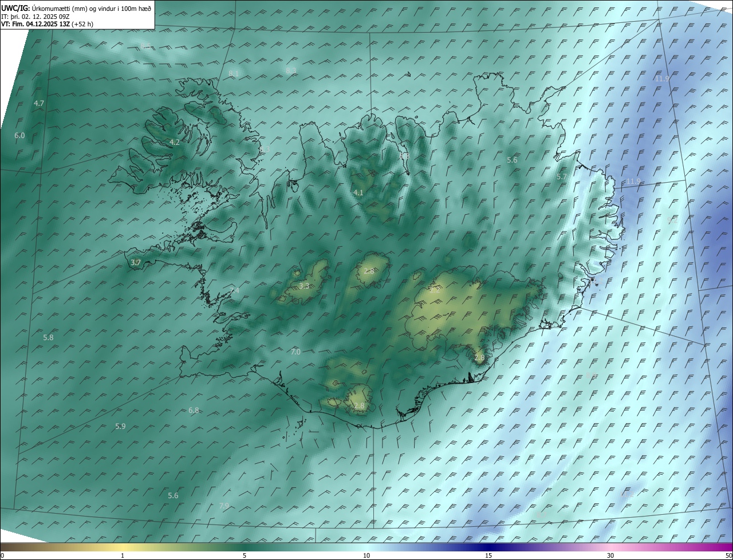Click the 7.0 value on the map
Viewport: 733px width, 560px height.
pyautogui.click(x=295, y=352)
